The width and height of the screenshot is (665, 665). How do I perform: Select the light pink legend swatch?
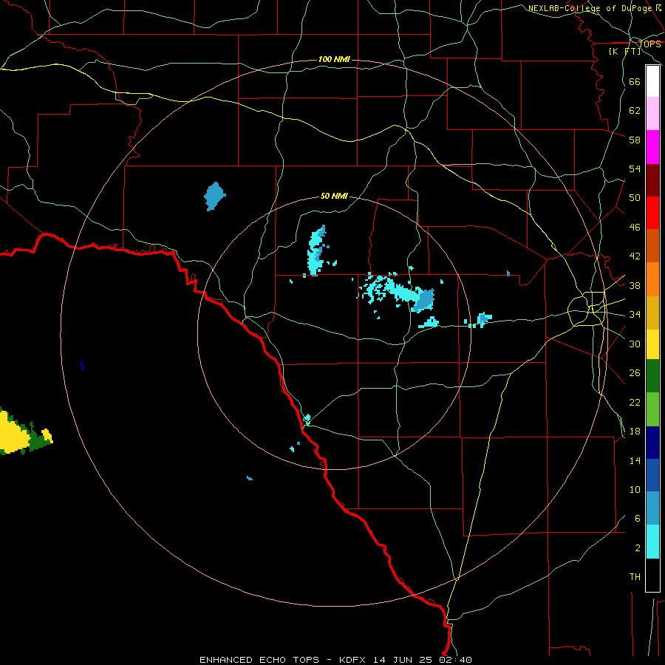(652, 114)
